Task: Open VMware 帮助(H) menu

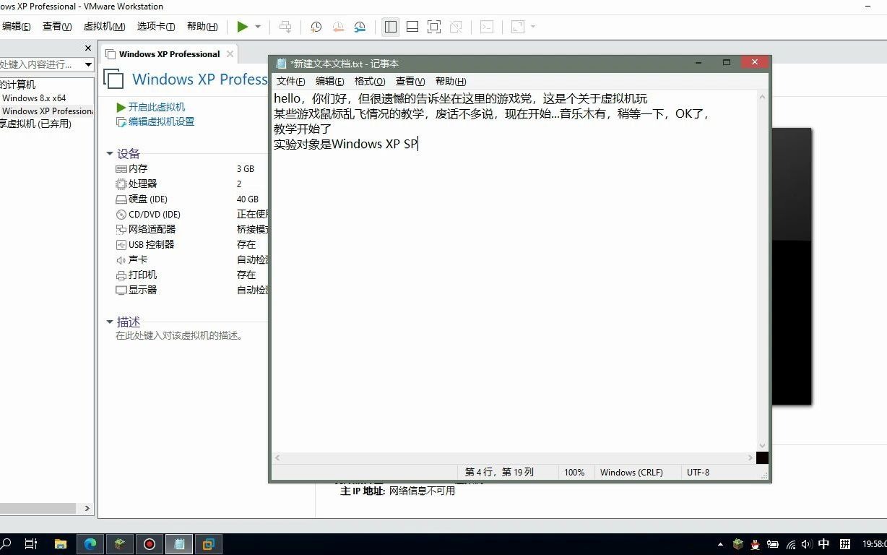Action: (202, 27)
